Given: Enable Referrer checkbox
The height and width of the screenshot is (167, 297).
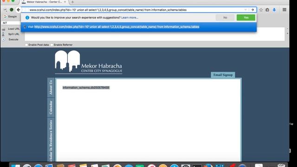Looking at the screenshot, I should (x=52, y=45).
